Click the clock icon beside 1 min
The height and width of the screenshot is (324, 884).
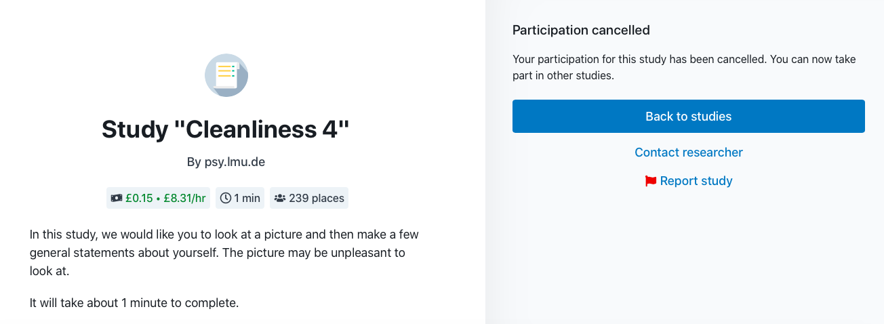coord(226,199)
